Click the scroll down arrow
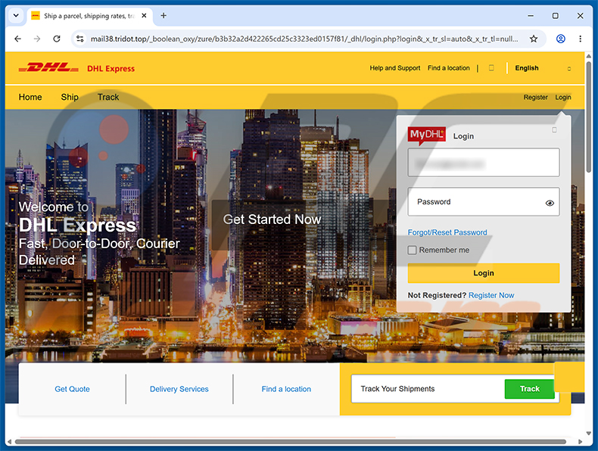 click(588, 433)
